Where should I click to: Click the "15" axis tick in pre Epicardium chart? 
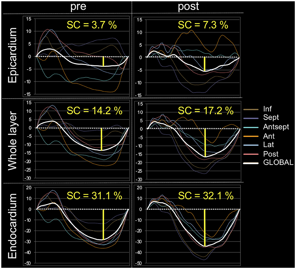[29, 19]
